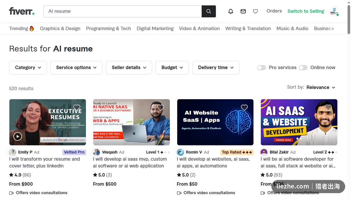Click the Trending fire icon
Viewport: 351px width, 199px height.
tap(32, 28)
